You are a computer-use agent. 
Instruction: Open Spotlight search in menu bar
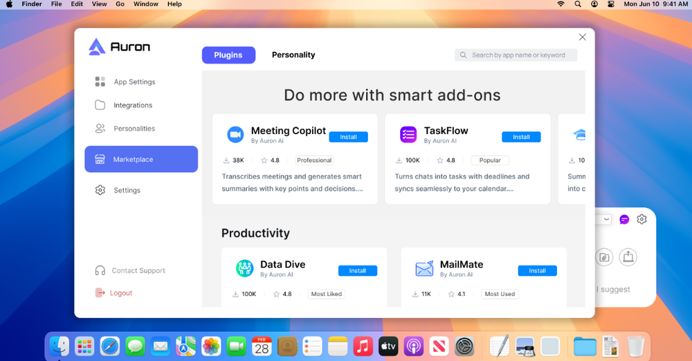578,4
